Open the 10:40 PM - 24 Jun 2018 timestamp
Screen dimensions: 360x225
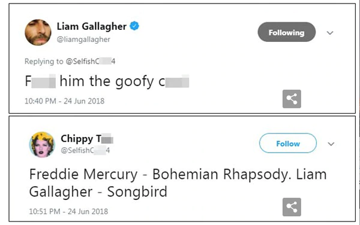[x=65, y=101]
